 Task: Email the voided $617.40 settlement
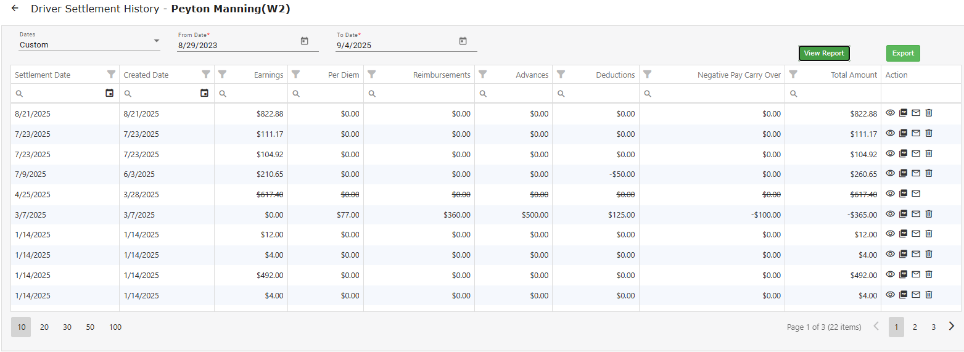916,194
